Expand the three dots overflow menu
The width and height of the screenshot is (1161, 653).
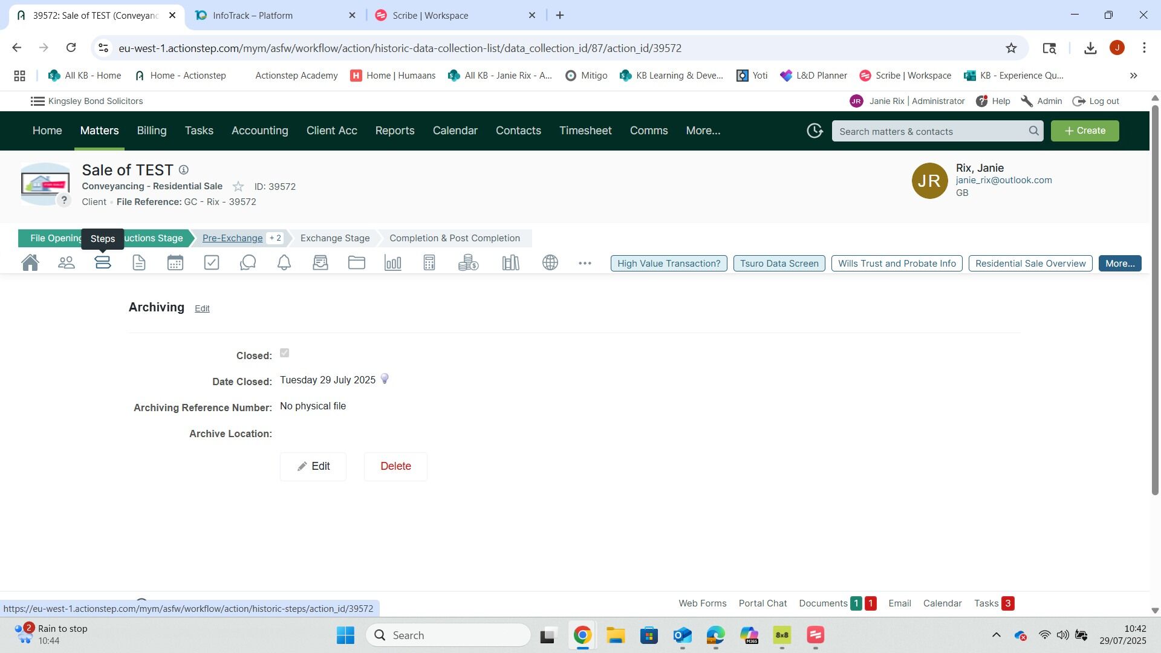[x=585, y=264]
